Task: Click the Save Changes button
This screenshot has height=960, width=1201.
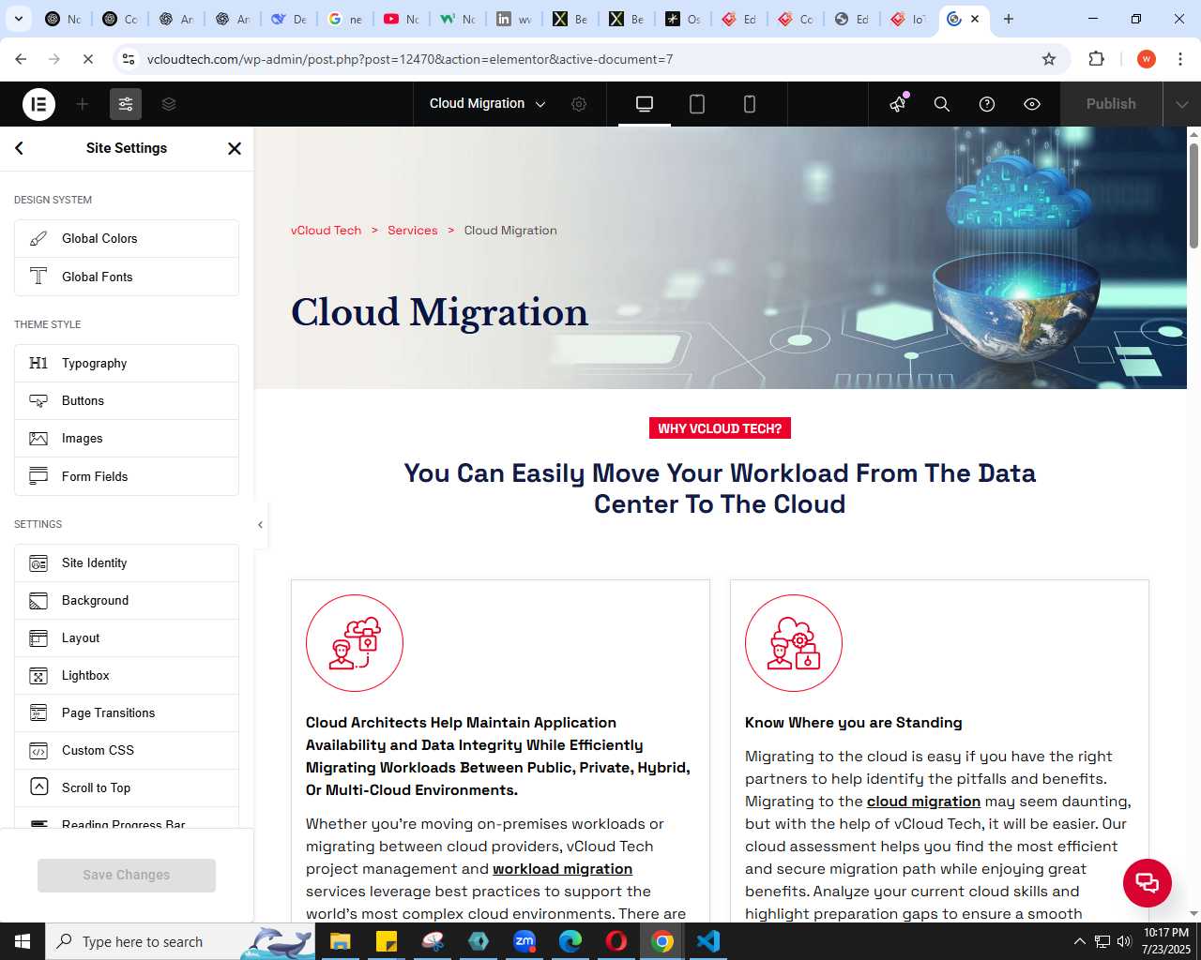Action: [x=127, y=875]
